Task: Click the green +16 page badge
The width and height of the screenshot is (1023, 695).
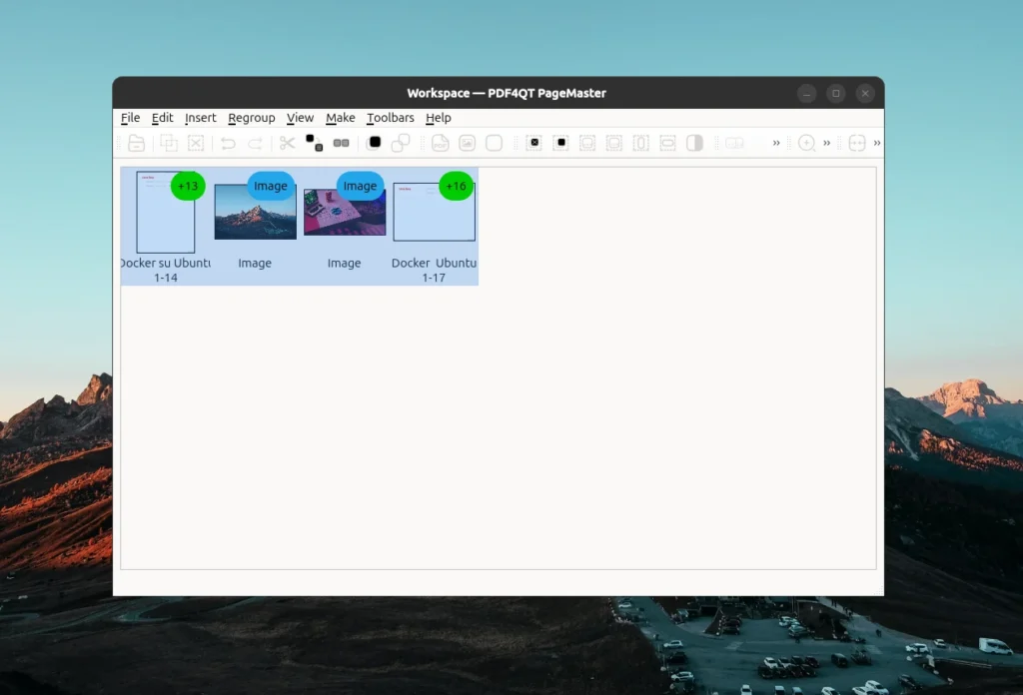Action: (x=456, y=186)
